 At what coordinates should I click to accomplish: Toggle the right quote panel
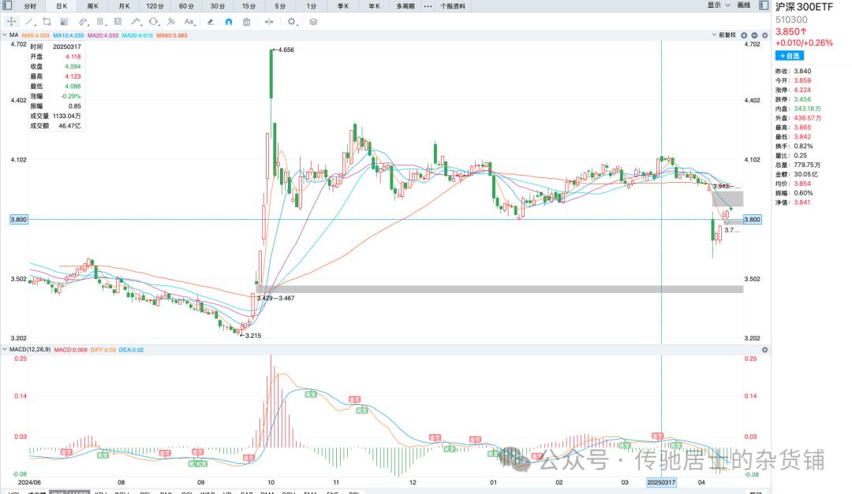(x=764, y=6)
